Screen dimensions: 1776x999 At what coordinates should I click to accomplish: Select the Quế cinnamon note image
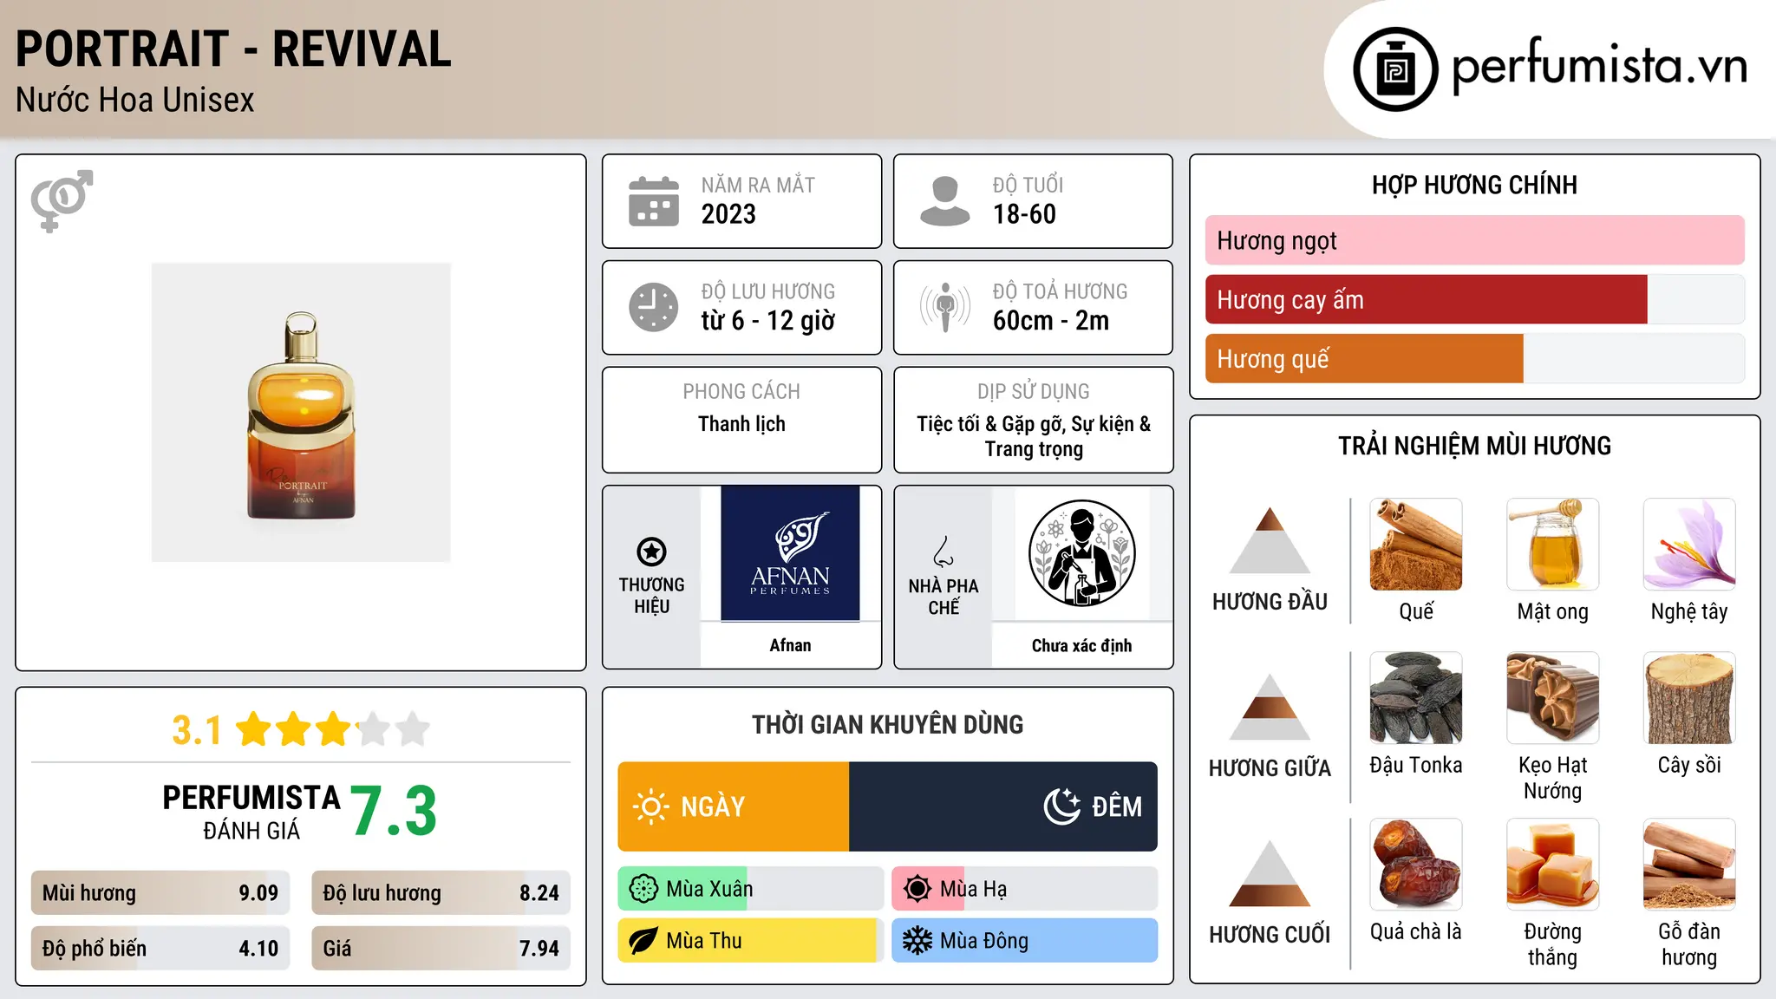pyautogui.click(x=1416, y=545)
